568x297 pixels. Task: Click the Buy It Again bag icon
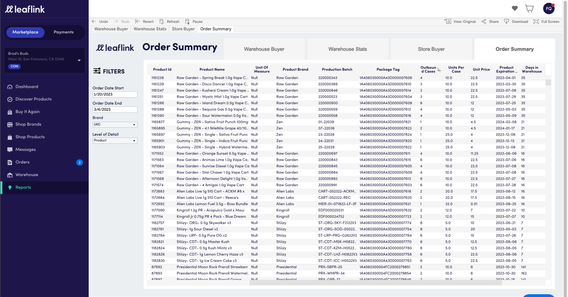[x=10, y=112]
